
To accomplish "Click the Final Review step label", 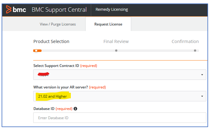I will [x=116, y=41].
